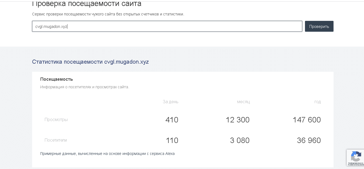
Task: Select the heading Статистика посещаемости cvgl.mugadon.xyz
Action: tap(91, 62)
